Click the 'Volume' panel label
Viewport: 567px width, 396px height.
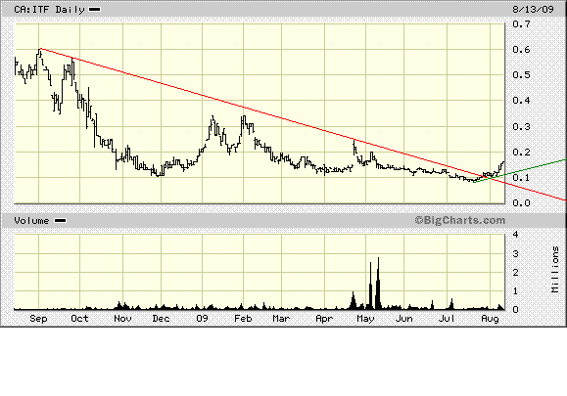click(x=31, y=221)
